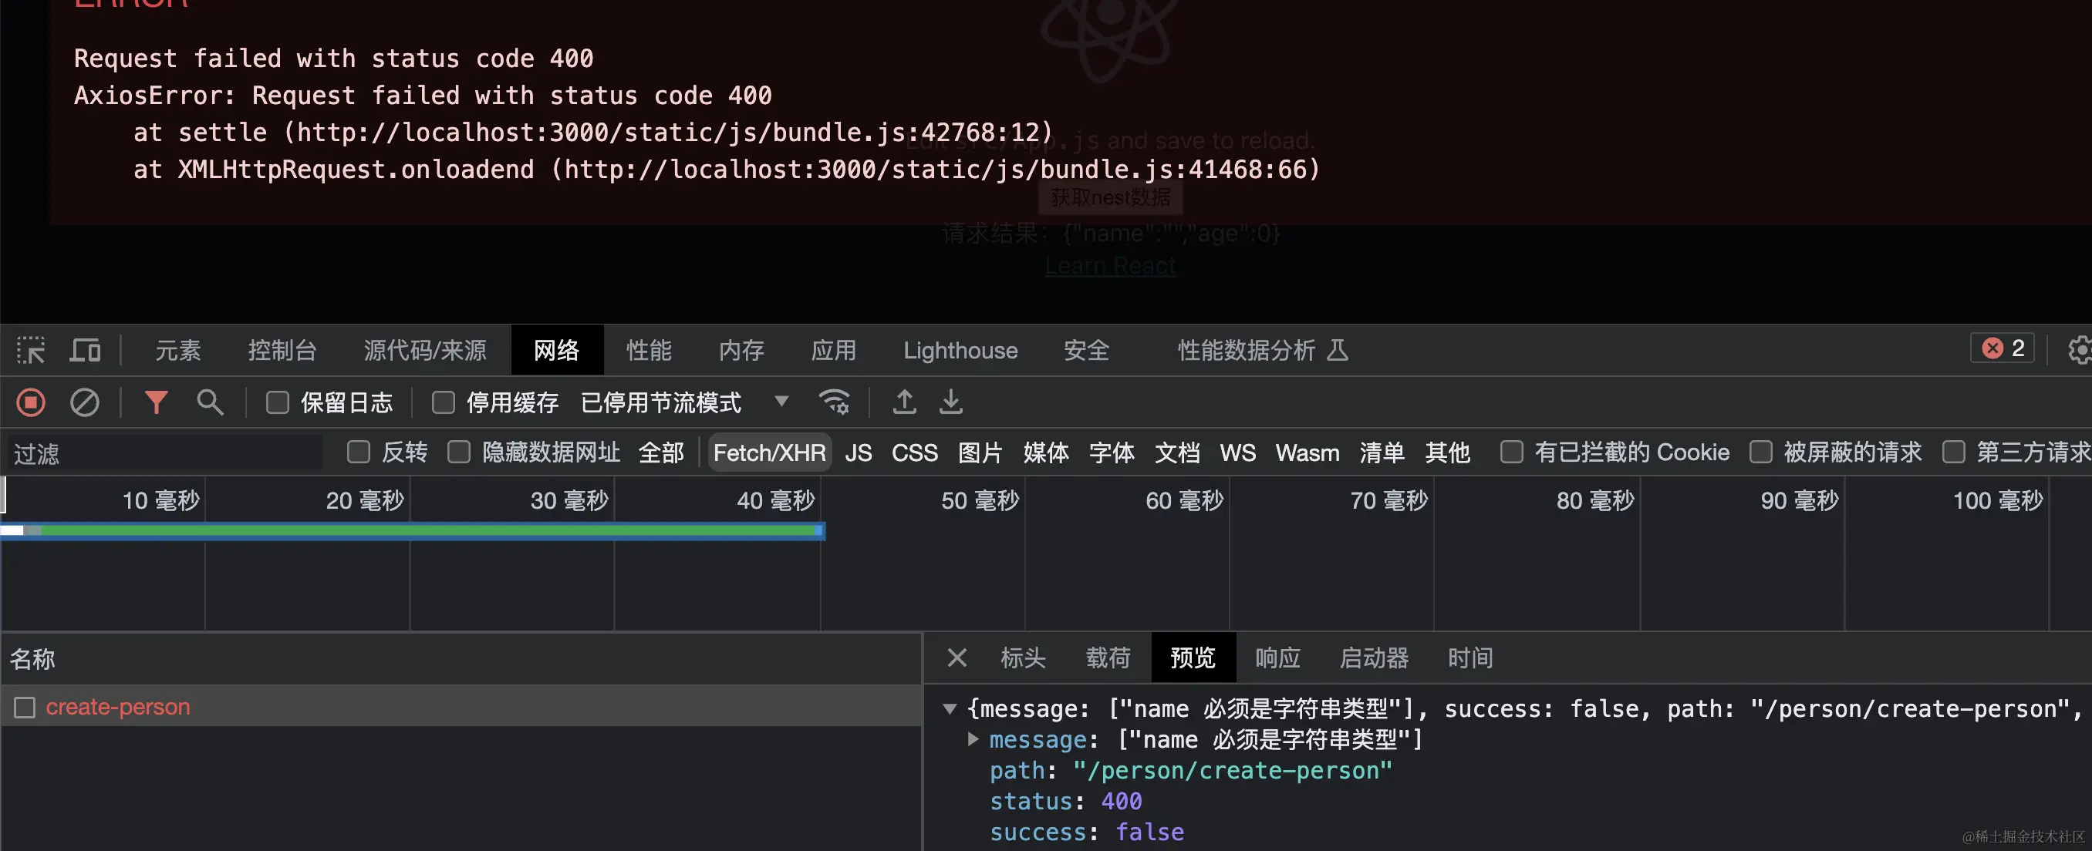Image resolution: width=2092 pixels, height=851 pixels.
Task: Expand the message array
Action: [x=973, y=739]
